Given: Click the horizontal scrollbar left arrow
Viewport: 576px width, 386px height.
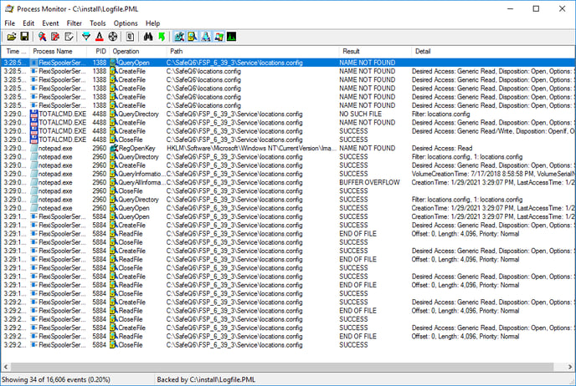Looking at the screenshot, I should click(x=6, y=367).
